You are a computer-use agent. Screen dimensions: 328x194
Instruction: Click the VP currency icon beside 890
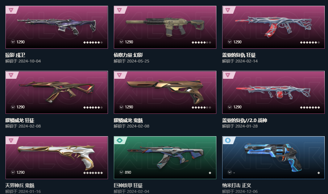(121, 172)
